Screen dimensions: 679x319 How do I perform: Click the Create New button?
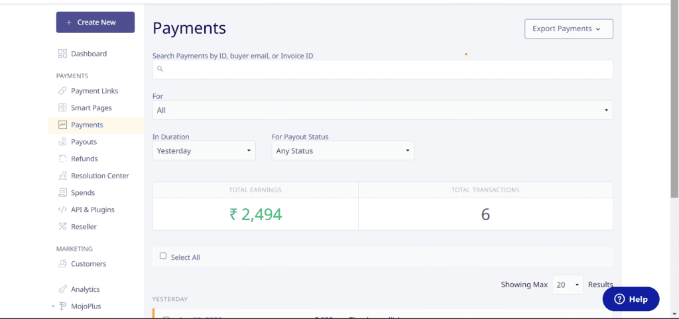tap(95, 23)
